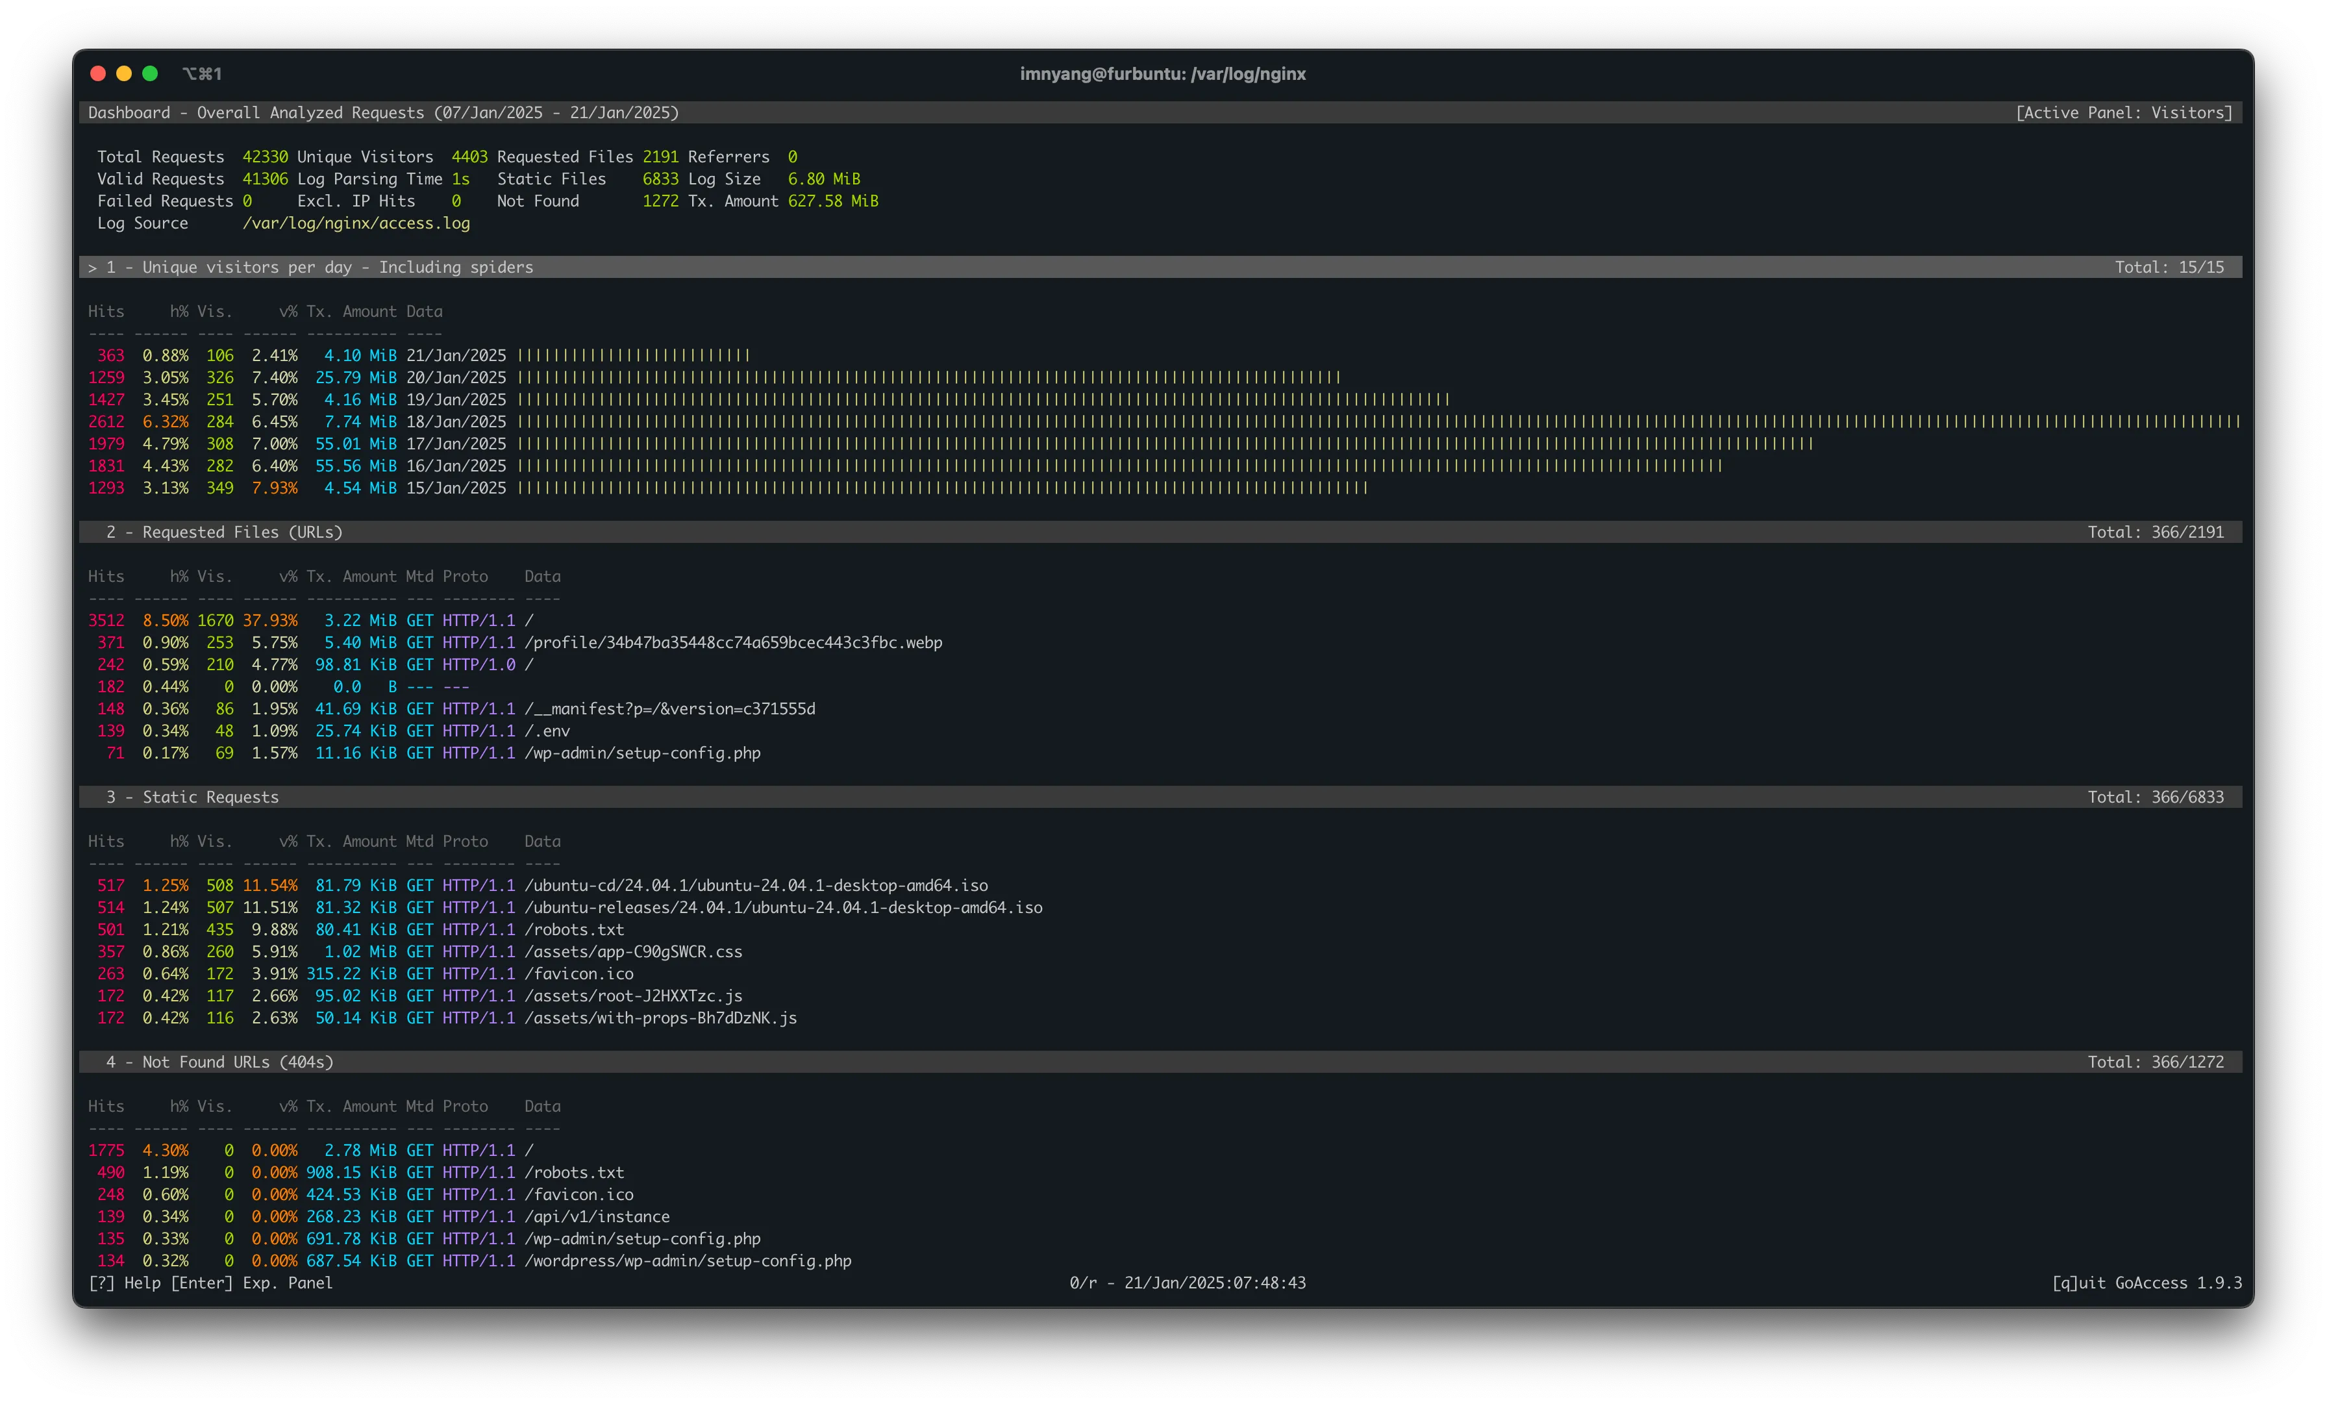Click the 98.81 KiB Tx. Amount cell
This screenshot has height=1404, width=2327.
(x=356, y=665)
